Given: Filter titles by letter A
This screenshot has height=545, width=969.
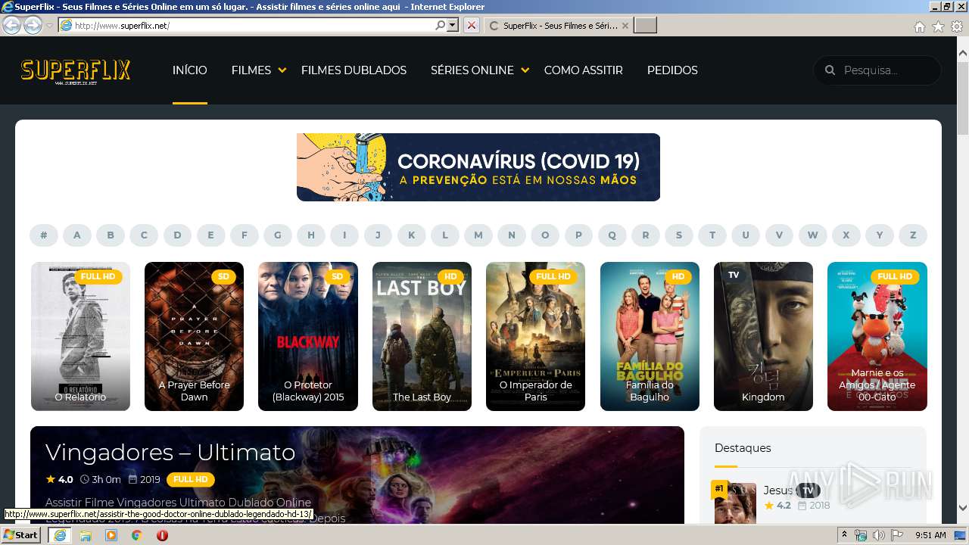Looking at the screenshot, I should tap(77, 235).
